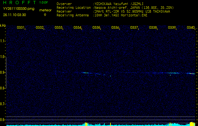Select the 0.9 frequency axis label
198x126 pixels.
pyautogui.click(x=3, y=72)
